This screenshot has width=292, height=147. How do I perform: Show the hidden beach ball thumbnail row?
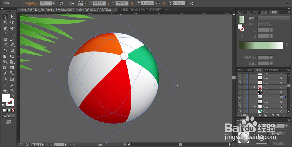tap(240, 87)
